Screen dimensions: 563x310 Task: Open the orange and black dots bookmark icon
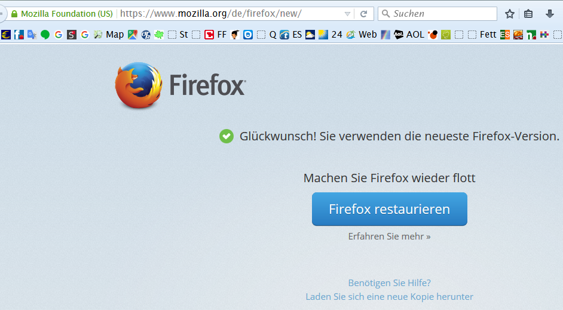433,35
